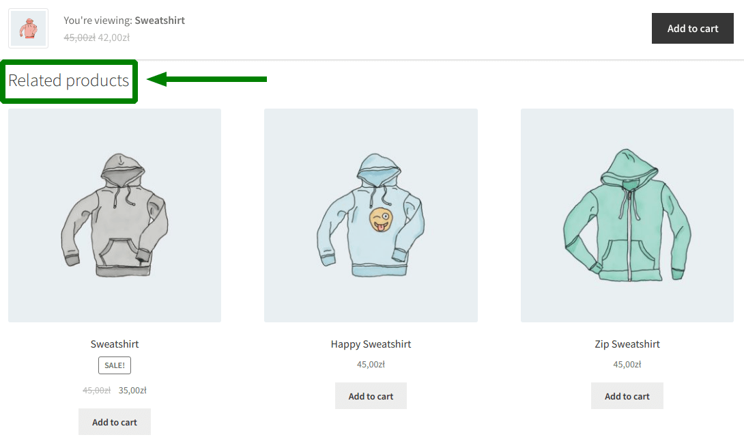Select the Zip Sweatshirt title link
744x448 pixels.
pyautogui.click(x=627, y=344)
